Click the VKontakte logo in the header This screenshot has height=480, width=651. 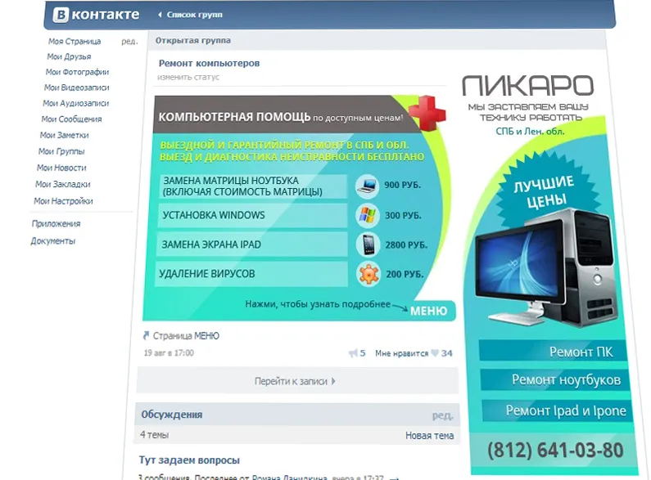(97, 15)
